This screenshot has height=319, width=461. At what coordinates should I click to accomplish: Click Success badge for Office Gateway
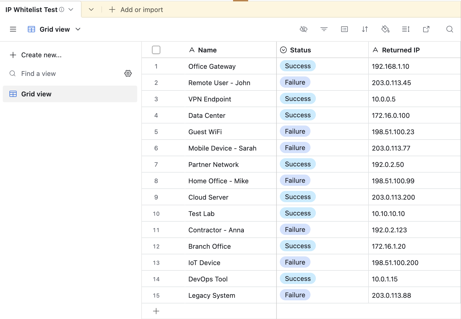pos(298,66)
